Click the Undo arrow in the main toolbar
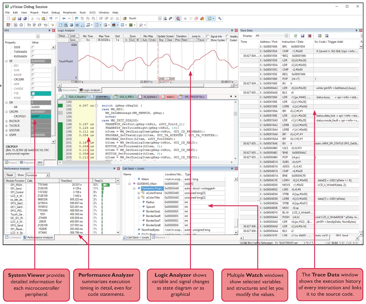The image size is (366, 304). (51, 18)
